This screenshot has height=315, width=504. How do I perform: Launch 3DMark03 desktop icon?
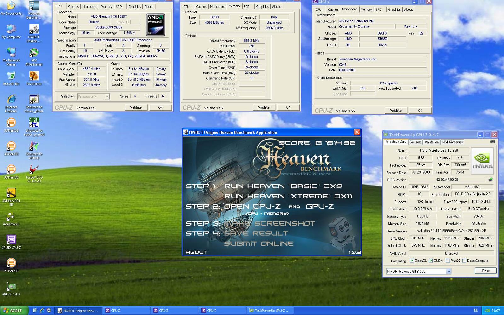pos(11,125)
